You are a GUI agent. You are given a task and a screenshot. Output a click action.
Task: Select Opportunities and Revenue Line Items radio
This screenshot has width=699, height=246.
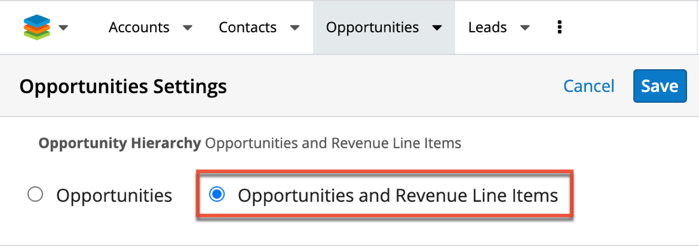[217, 195]
